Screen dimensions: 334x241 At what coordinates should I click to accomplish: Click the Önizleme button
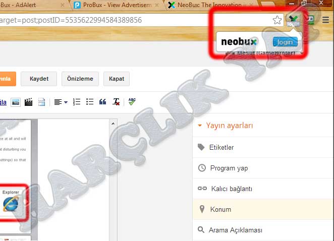click(x=80, y=79)
